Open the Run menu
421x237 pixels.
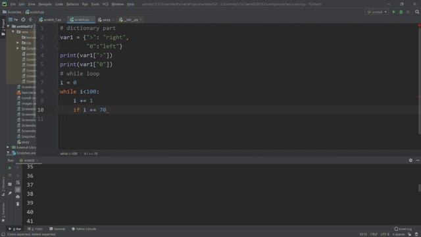[x=85, y=5]
